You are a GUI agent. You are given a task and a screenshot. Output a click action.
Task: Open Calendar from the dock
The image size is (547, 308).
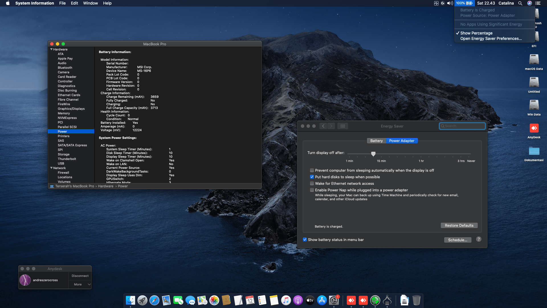pos(250,300)
